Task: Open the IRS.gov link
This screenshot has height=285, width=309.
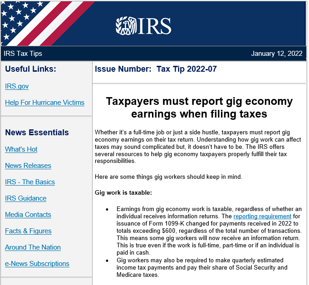Action: [x=17, y=86]
